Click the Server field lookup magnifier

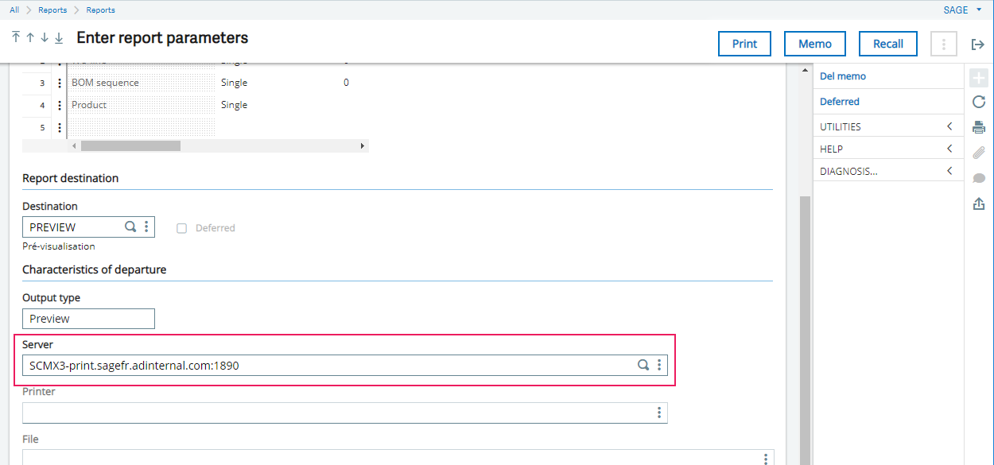643,366
